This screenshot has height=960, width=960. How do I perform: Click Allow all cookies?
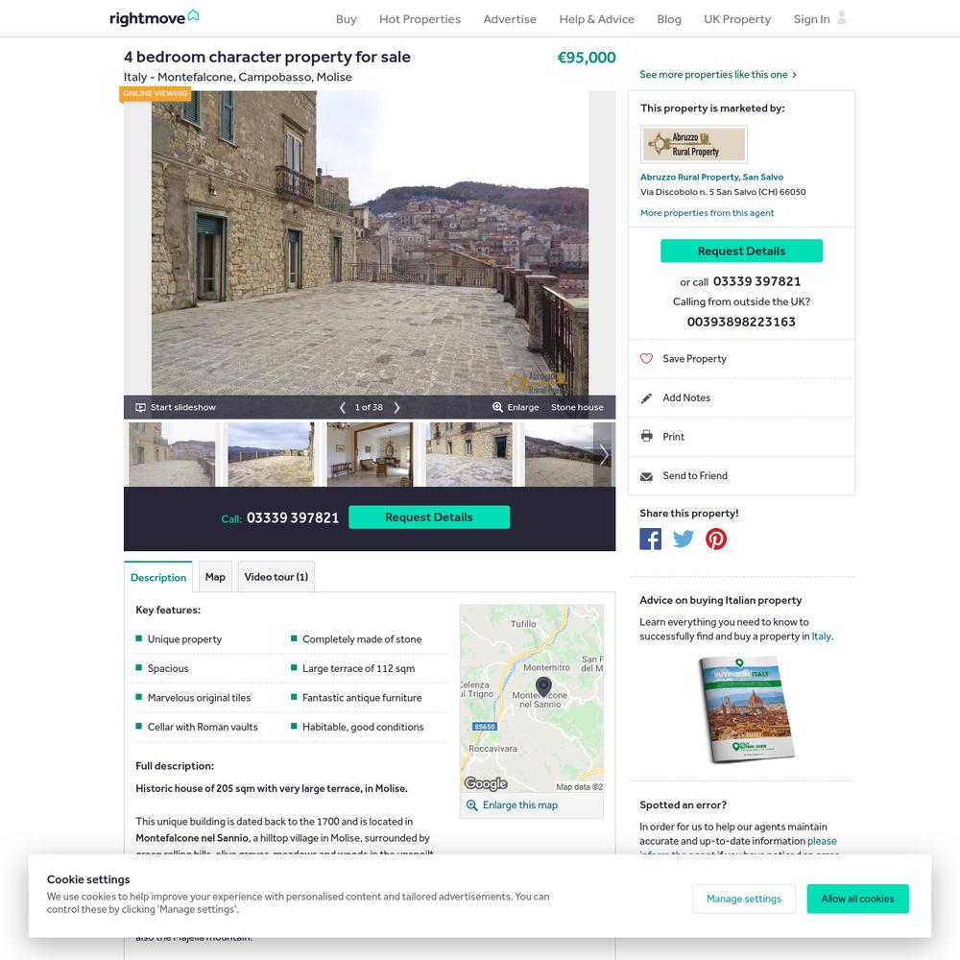[x=857, y=899]
